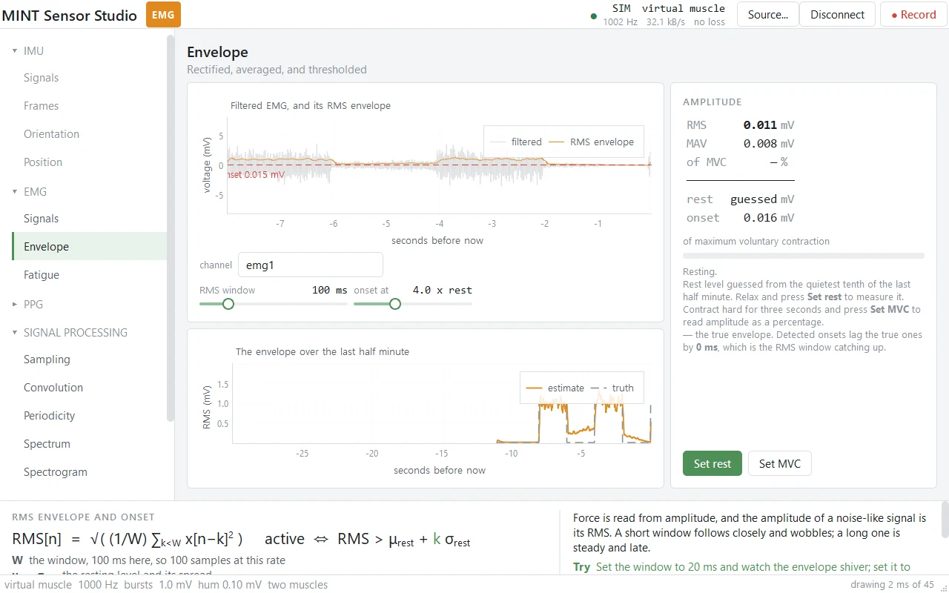Click the orange EMG badge
The height and width of the screenshot is (593, 949).
(x=163, y=15)
